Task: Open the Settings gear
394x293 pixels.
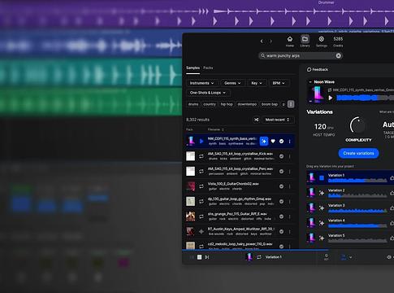Action: click(322, 42)
